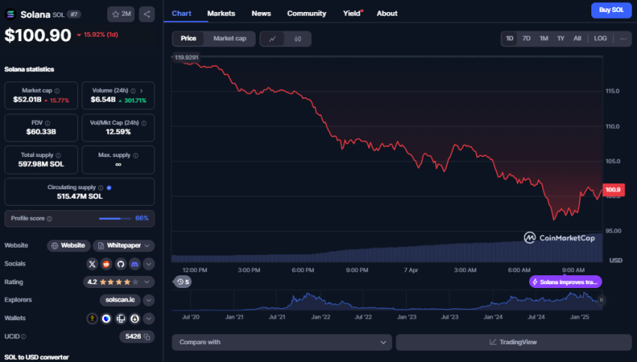Copy the UCID 5426 value
Image resolution: width=637 pixels, height=362 pixels.
(x=147, y=337)
